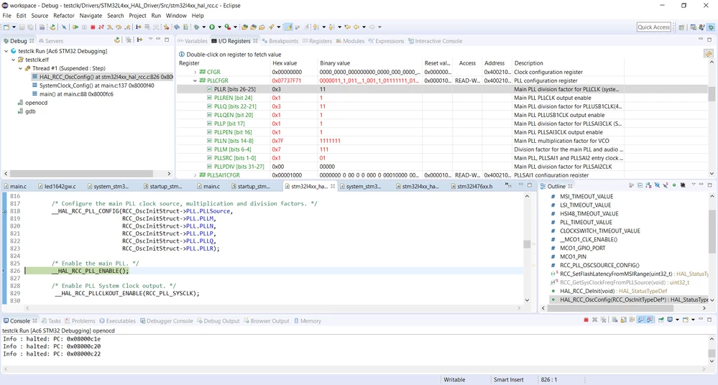718x385 pixels.
Task: Click Clear Console icon
Action: coord(615,320)
